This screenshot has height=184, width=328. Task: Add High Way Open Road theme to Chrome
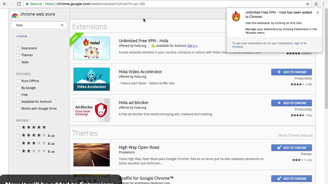tap(292, 148)
